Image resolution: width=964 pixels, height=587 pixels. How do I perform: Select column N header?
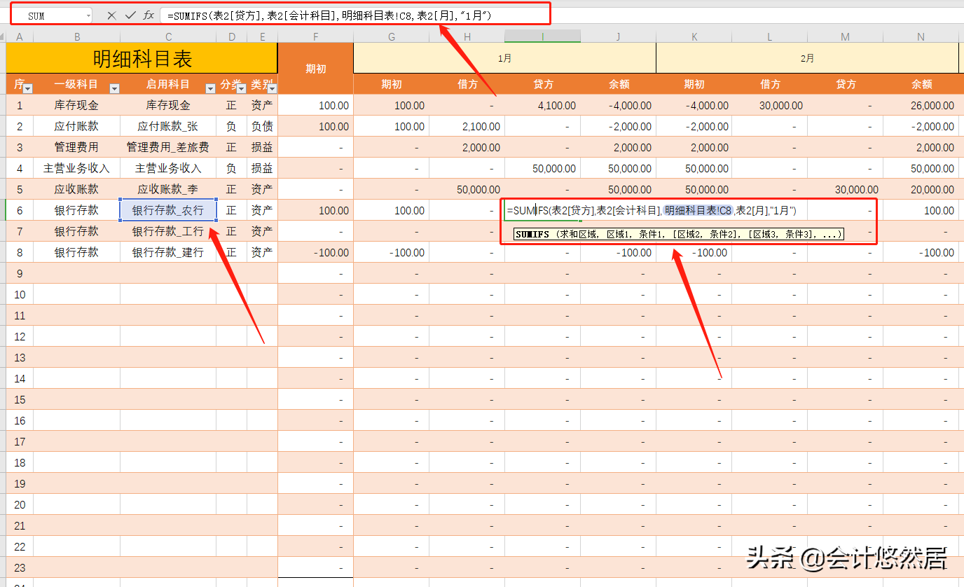(x=921, y=36)
